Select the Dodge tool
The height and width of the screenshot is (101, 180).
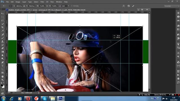coord(3,59)
